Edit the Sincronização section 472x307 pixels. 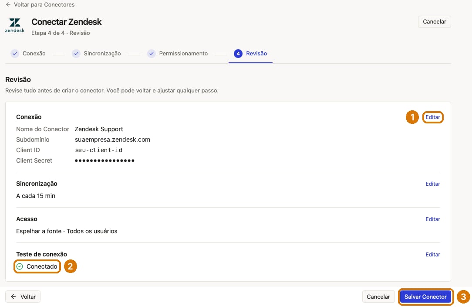click(433, 184)
